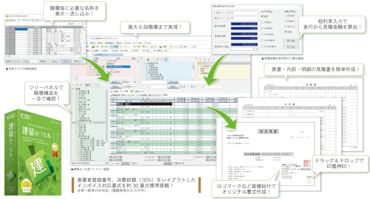Click the refresh icon above the left tree panel
Viewport: 370px width, 199px height.
pos(74,85)
